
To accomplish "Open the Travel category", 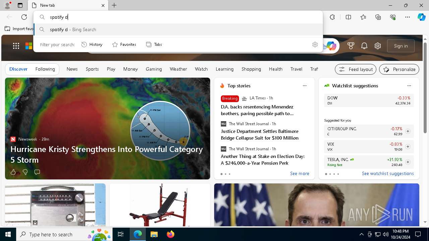I will pyautogui.click(x=296, y=69).
